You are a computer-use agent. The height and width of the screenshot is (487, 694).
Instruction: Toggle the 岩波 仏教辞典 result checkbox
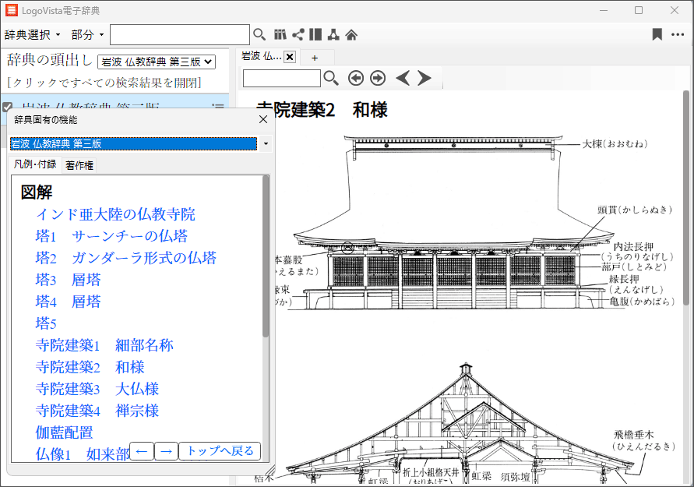click(x=8, y=108)
